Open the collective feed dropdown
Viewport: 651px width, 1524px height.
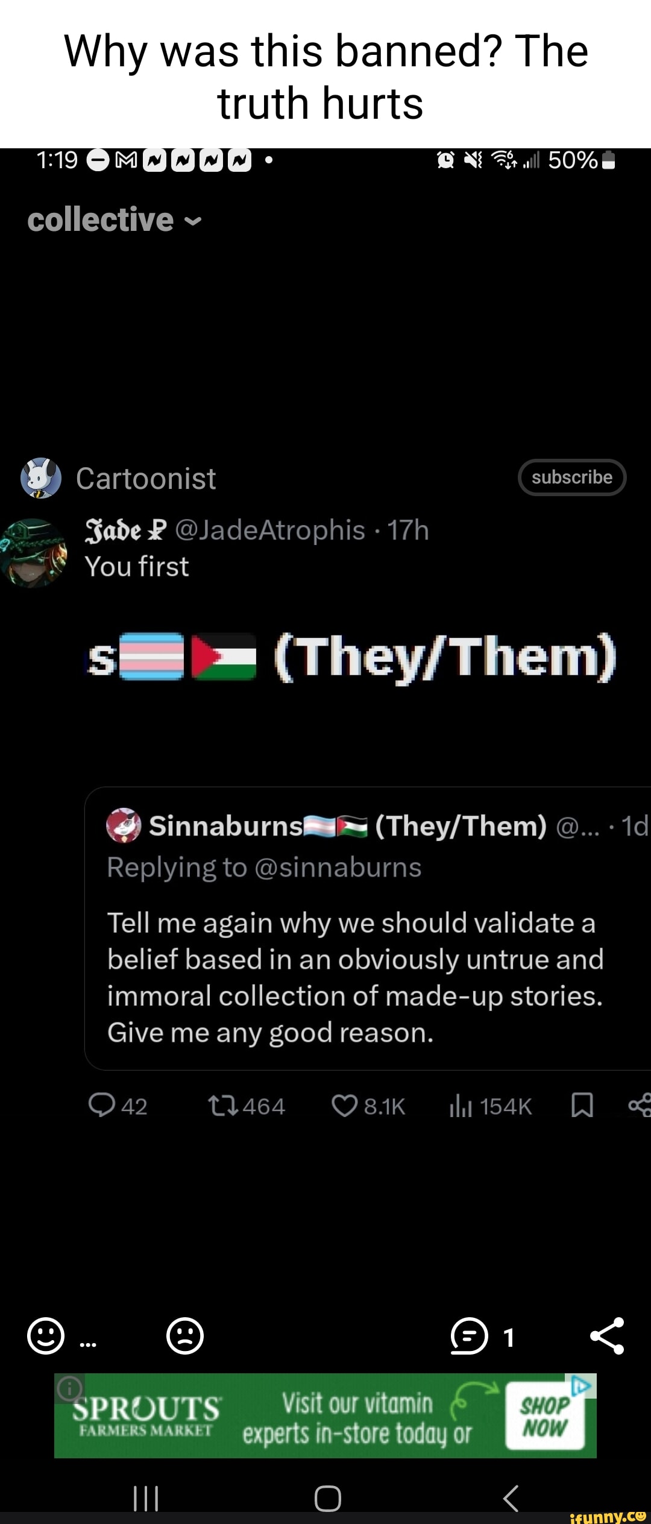pyautogui.click(x=115, y=220)
